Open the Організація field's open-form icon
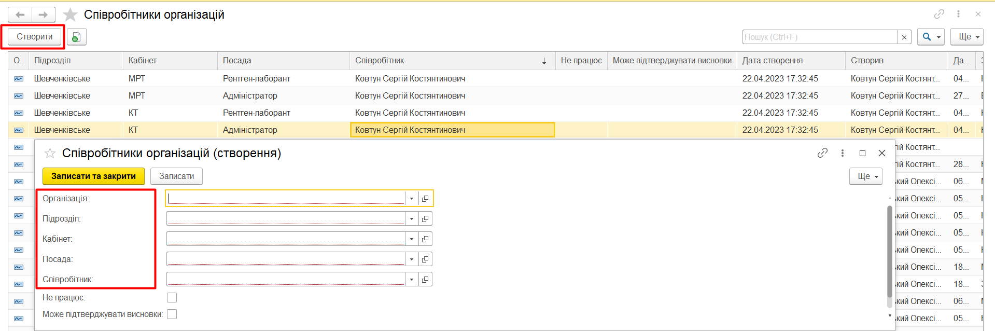The width and height of the screenshot is (995, 331). coord(425,199)
